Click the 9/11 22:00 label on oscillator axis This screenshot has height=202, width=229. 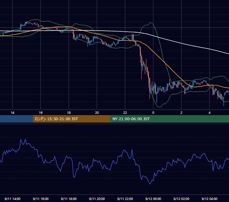[125, 199]
